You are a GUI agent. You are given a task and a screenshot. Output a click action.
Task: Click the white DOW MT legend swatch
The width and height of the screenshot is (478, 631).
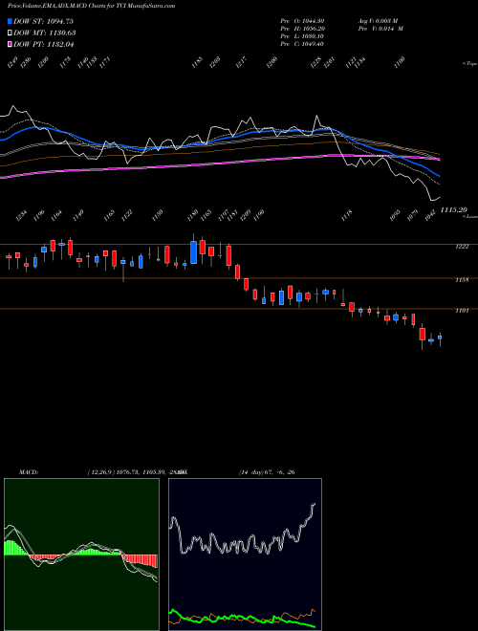[10, 33]
